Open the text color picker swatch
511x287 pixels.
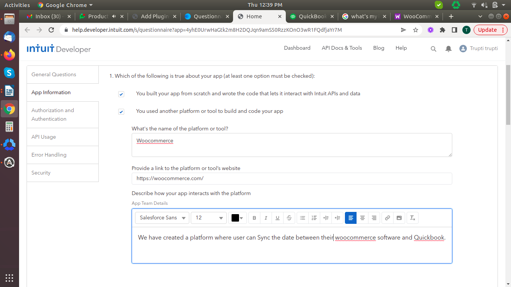(x=237, y=218)
